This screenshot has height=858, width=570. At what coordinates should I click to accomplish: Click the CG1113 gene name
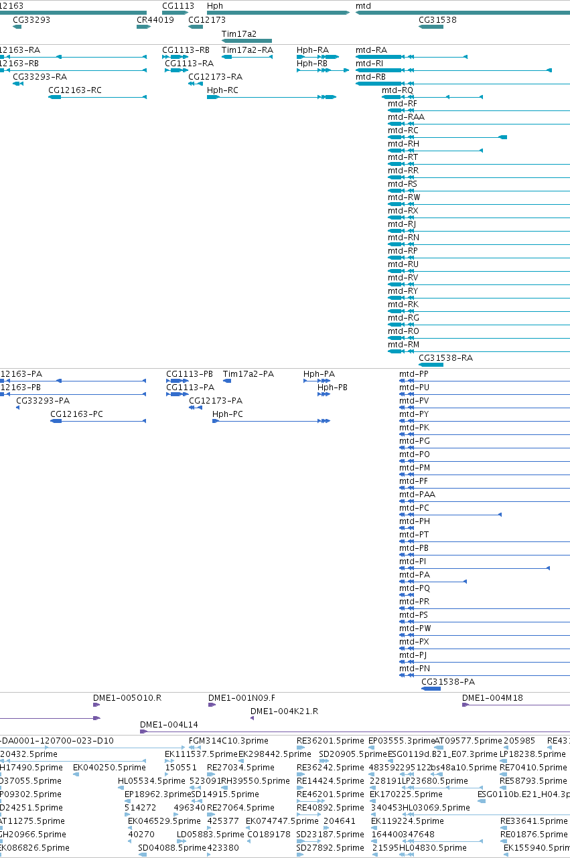[x=178, y=5]
